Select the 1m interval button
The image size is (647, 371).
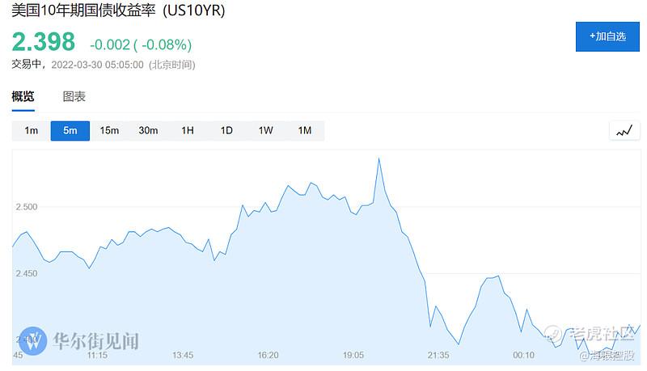pyautogui.click(x=32, y=131)
